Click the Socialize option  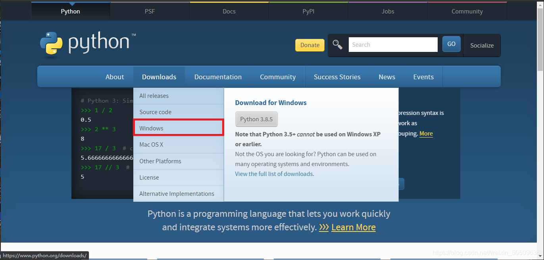point(481,45)
